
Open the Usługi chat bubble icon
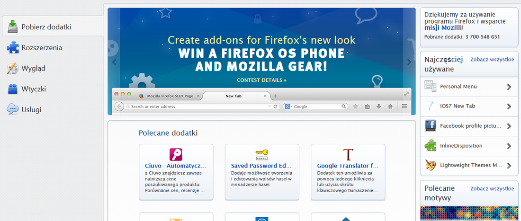(x=13, y=109)
